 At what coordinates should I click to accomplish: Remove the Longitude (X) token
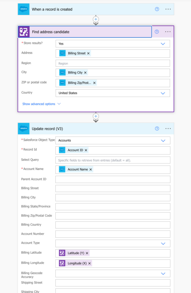click(x=89, y=264)
